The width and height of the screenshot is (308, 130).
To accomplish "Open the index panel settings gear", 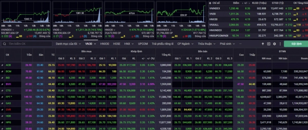I will (x=210, y=3).
